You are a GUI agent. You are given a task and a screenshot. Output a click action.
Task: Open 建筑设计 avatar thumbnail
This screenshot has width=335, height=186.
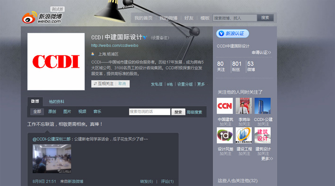[x=263, y=135]
